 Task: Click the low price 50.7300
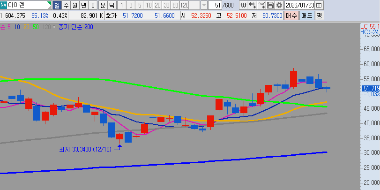tap(272, 16)
